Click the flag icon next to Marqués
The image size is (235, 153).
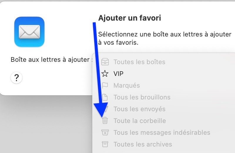click(x=105, y=86)
